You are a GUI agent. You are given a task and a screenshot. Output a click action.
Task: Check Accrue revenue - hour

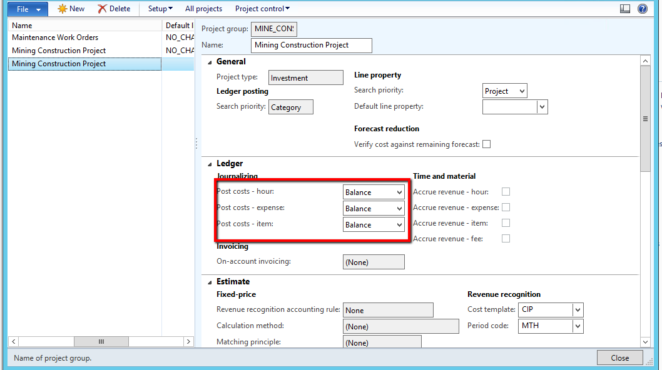pyautogui.click(x=505, y=192)
